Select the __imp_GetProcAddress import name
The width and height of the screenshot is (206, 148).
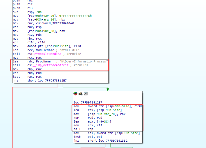tap(50, 65)
